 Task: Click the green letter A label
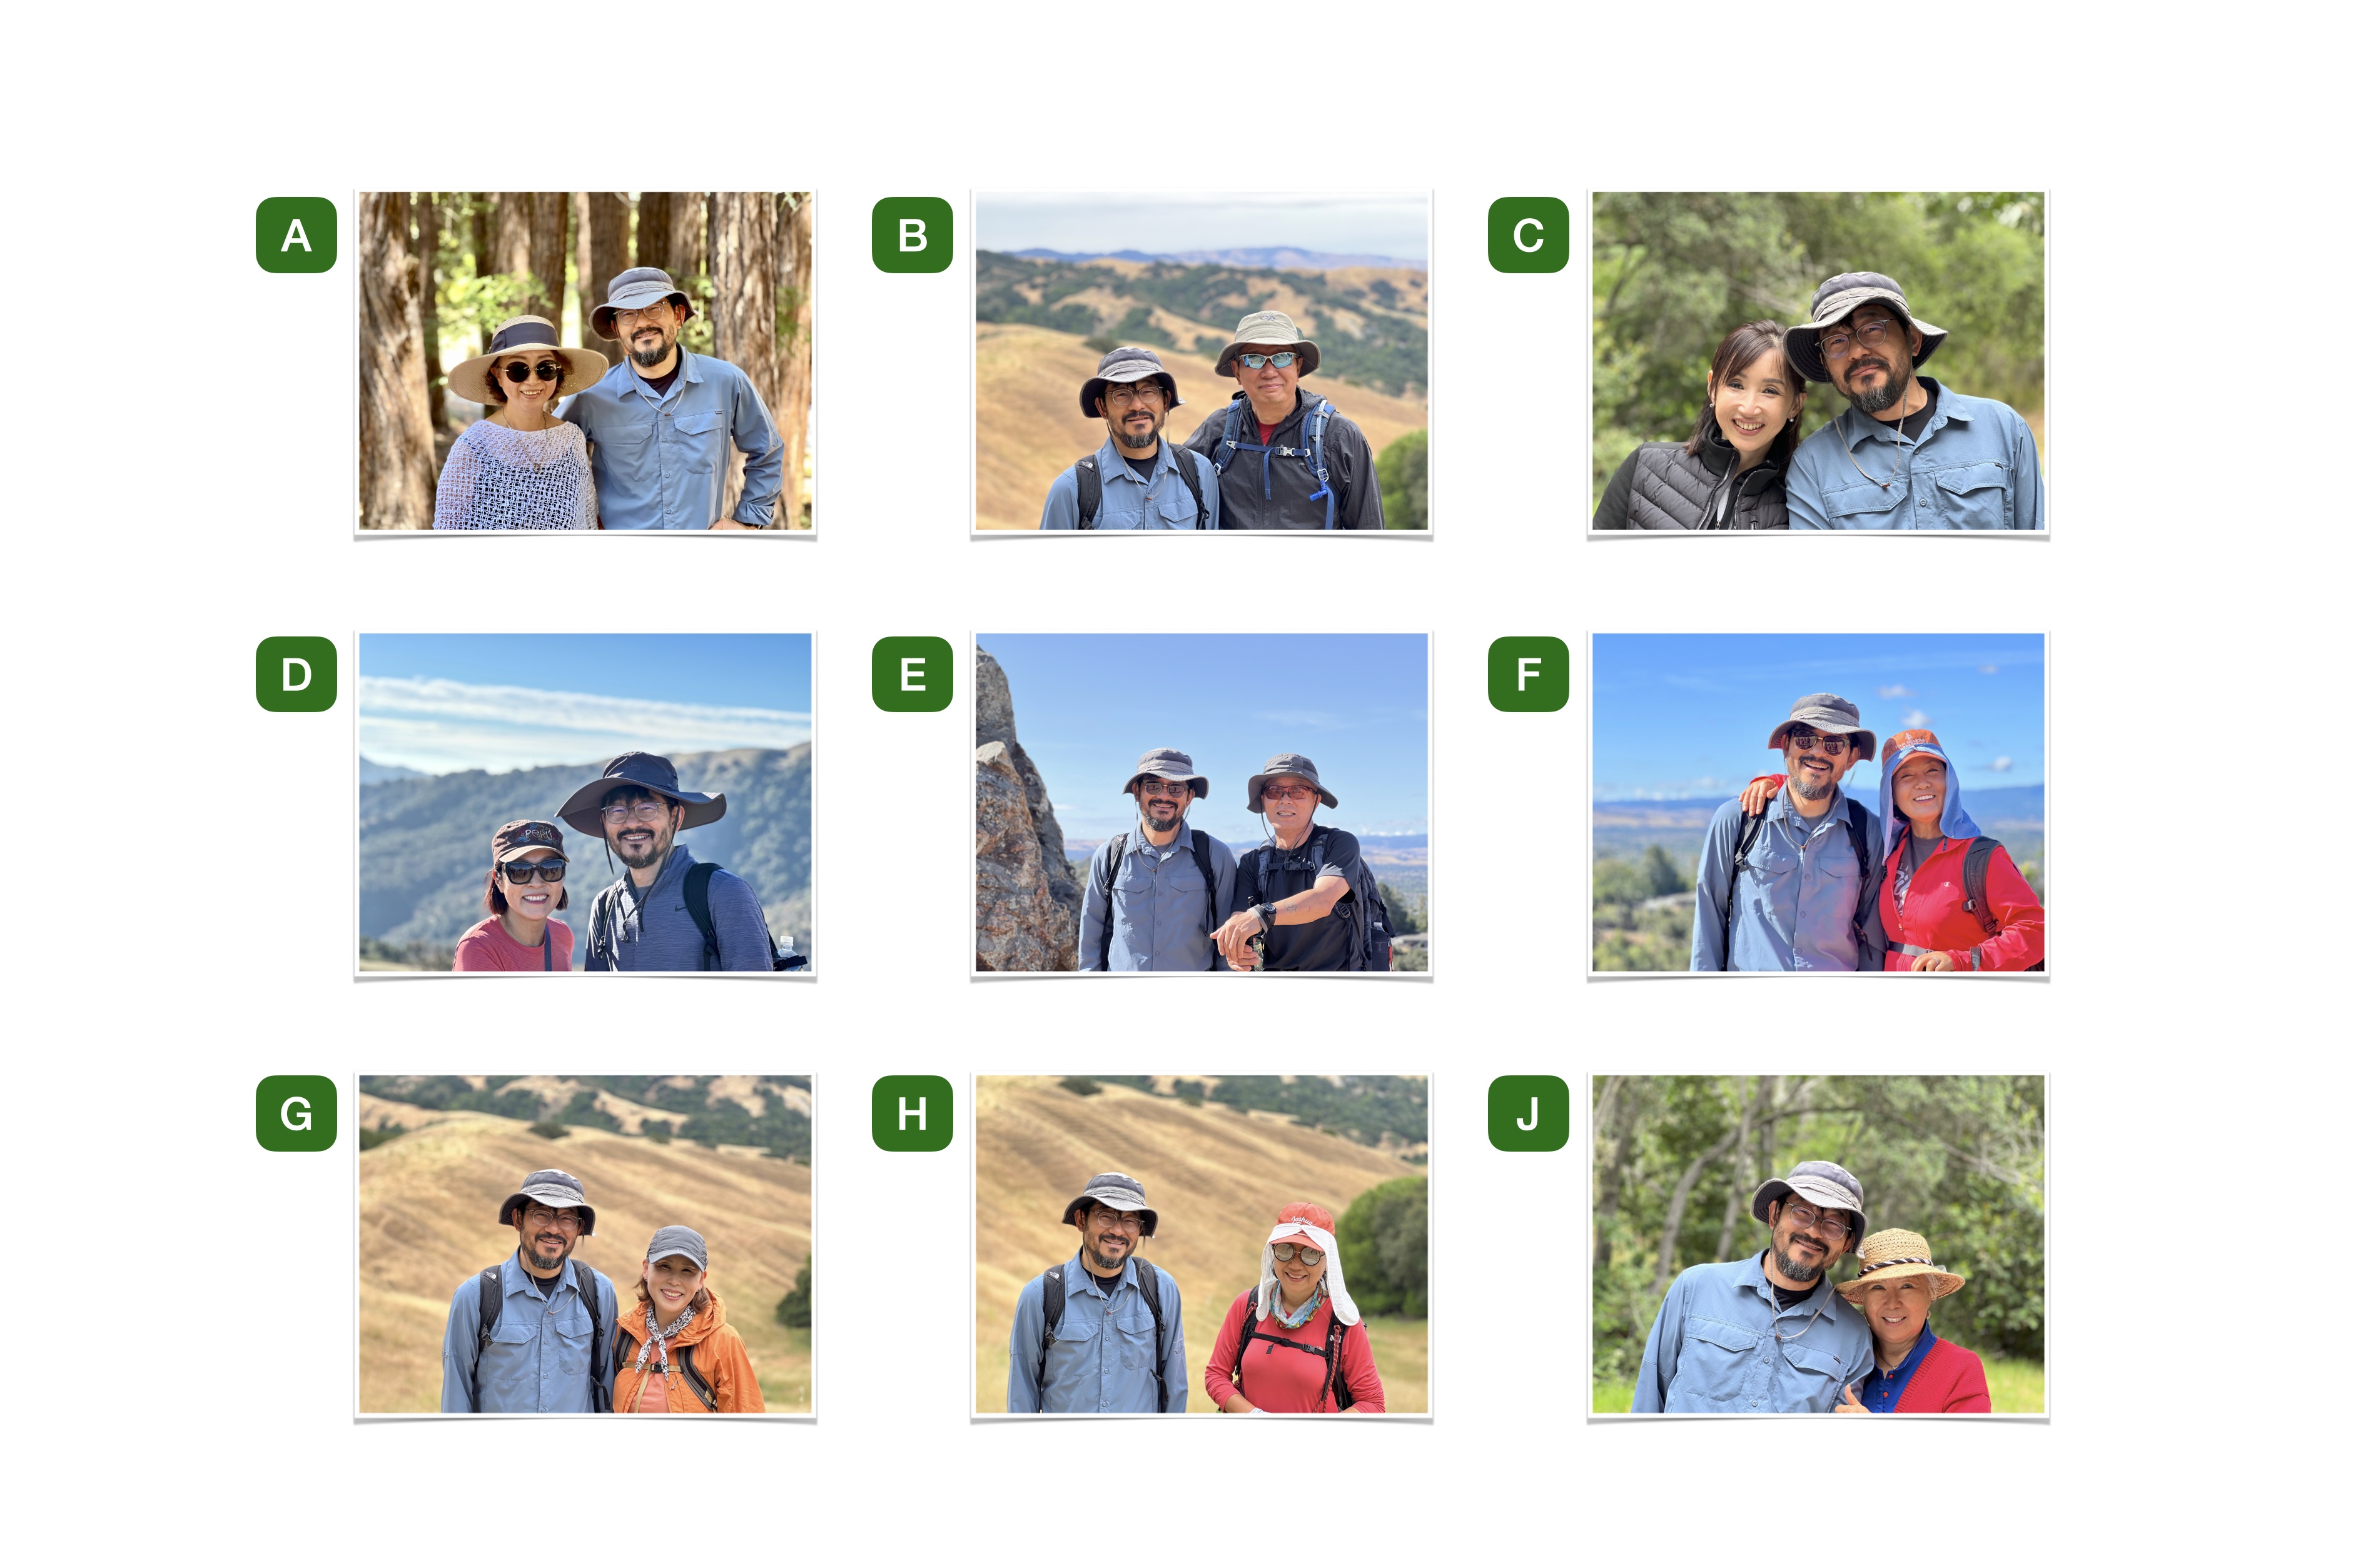point(296,235)
